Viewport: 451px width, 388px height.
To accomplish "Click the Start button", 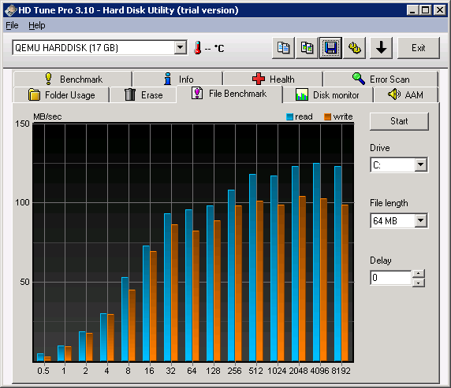I will tap(399, 121).
